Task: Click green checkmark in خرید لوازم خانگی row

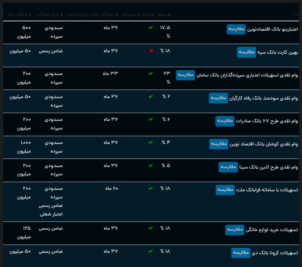Action: tap(151, 228)
